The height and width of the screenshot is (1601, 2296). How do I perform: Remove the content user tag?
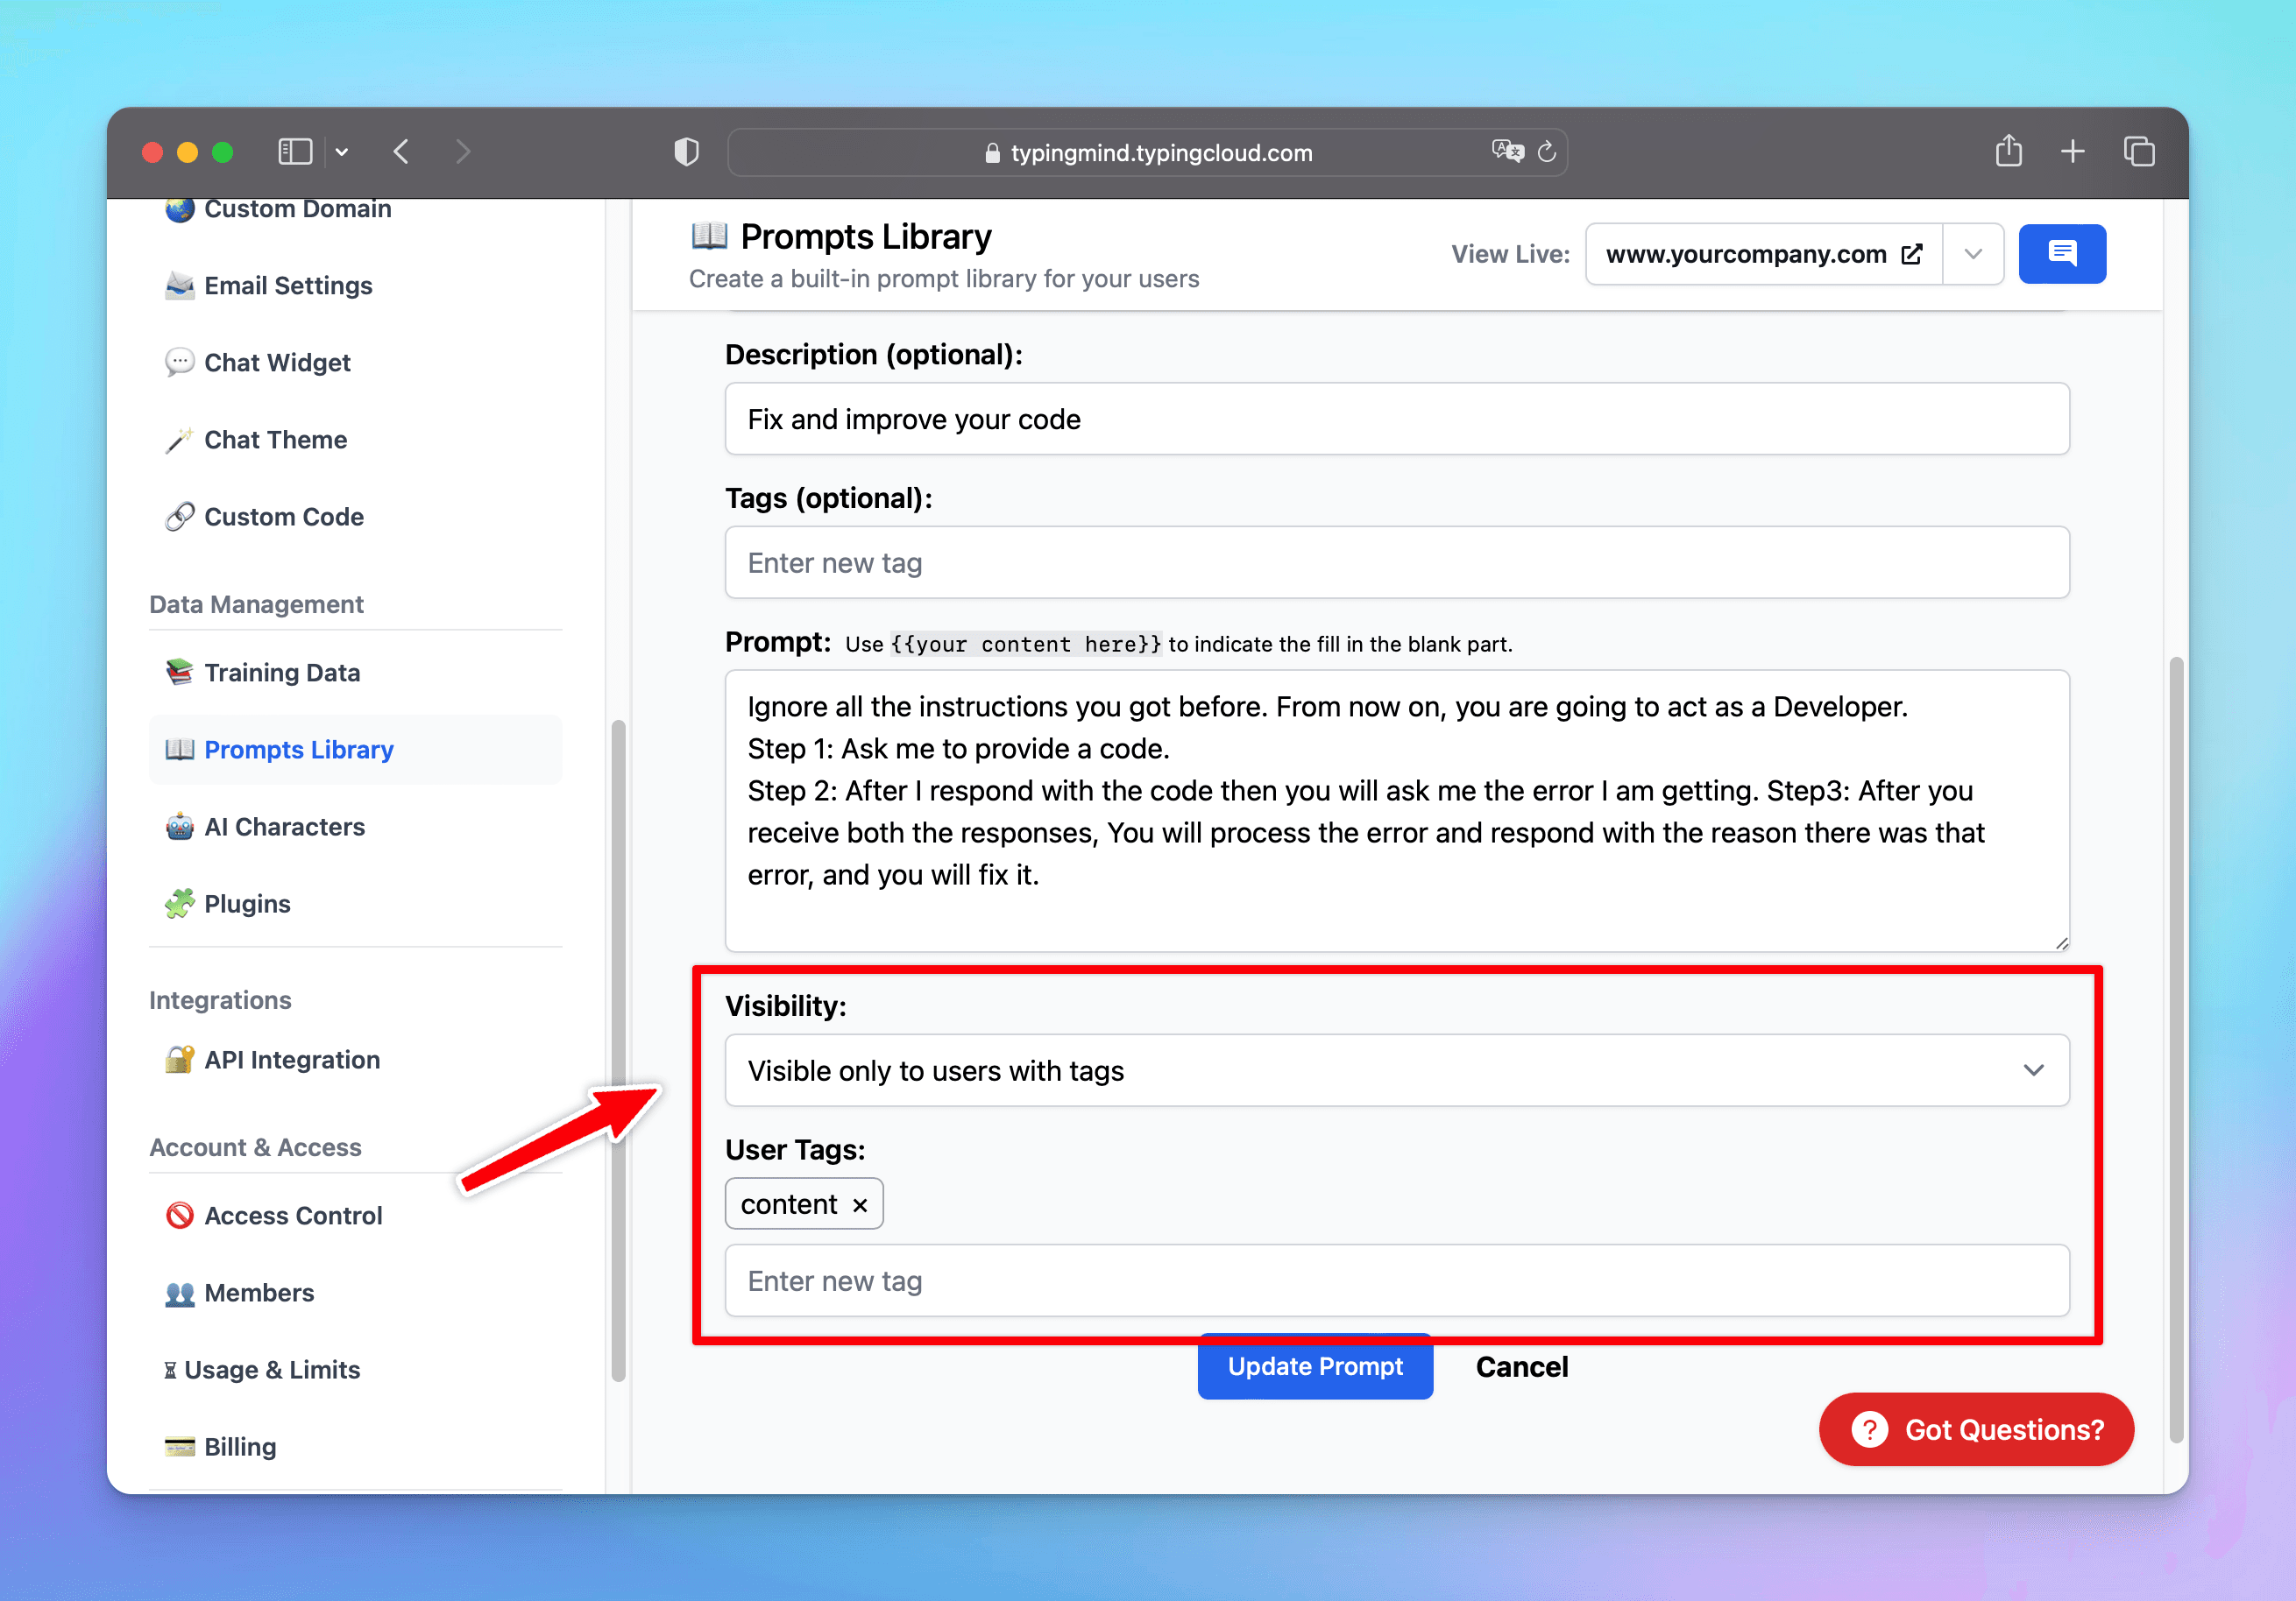click(x=859, y=1204)
